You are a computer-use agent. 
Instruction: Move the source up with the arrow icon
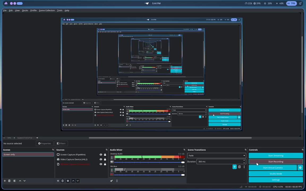coord(73,181)
